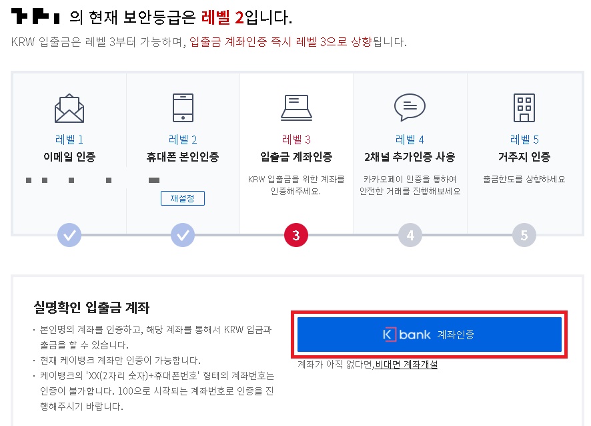Click the laptop icon for Level 3

(x=296, y=108)
